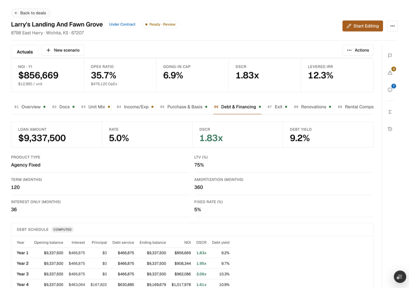Open the Actions dropdown menu
This screenshot has width=409, height=288.
[x=358, y=50]
